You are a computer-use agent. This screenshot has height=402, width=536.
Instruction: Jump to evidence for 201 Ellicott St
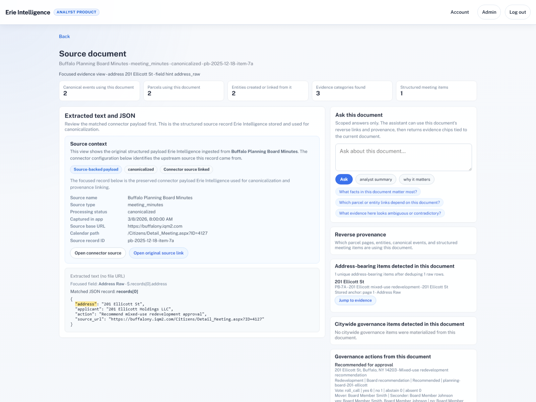(355, 300)
